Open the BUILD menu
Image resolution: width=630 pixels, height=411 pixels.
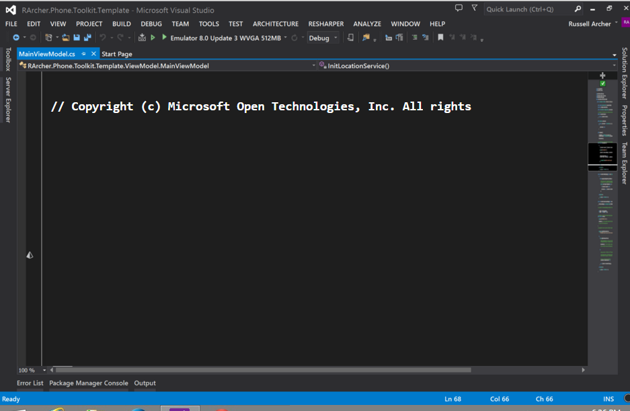121,24
